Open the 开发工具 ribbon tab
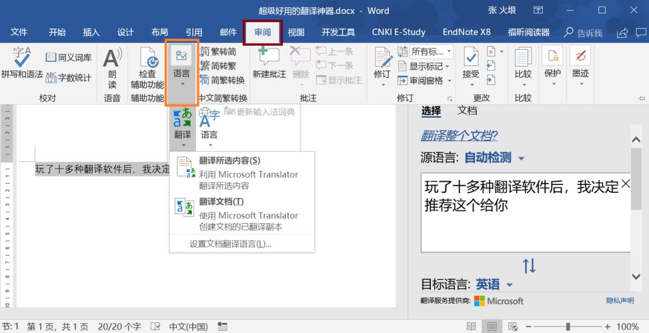Viewport: 649px width, 333px height. 338,32
